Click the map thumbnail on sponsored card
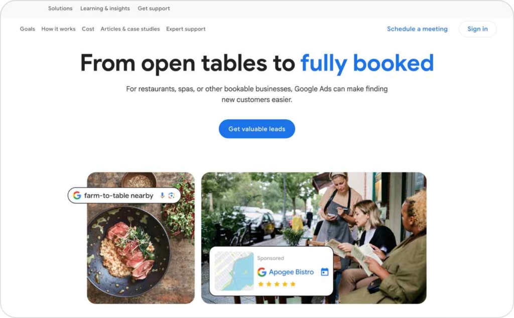 (234, 271)
